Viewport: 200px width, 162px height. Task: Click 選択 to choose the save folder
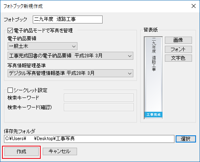click(x=186, y=139)
